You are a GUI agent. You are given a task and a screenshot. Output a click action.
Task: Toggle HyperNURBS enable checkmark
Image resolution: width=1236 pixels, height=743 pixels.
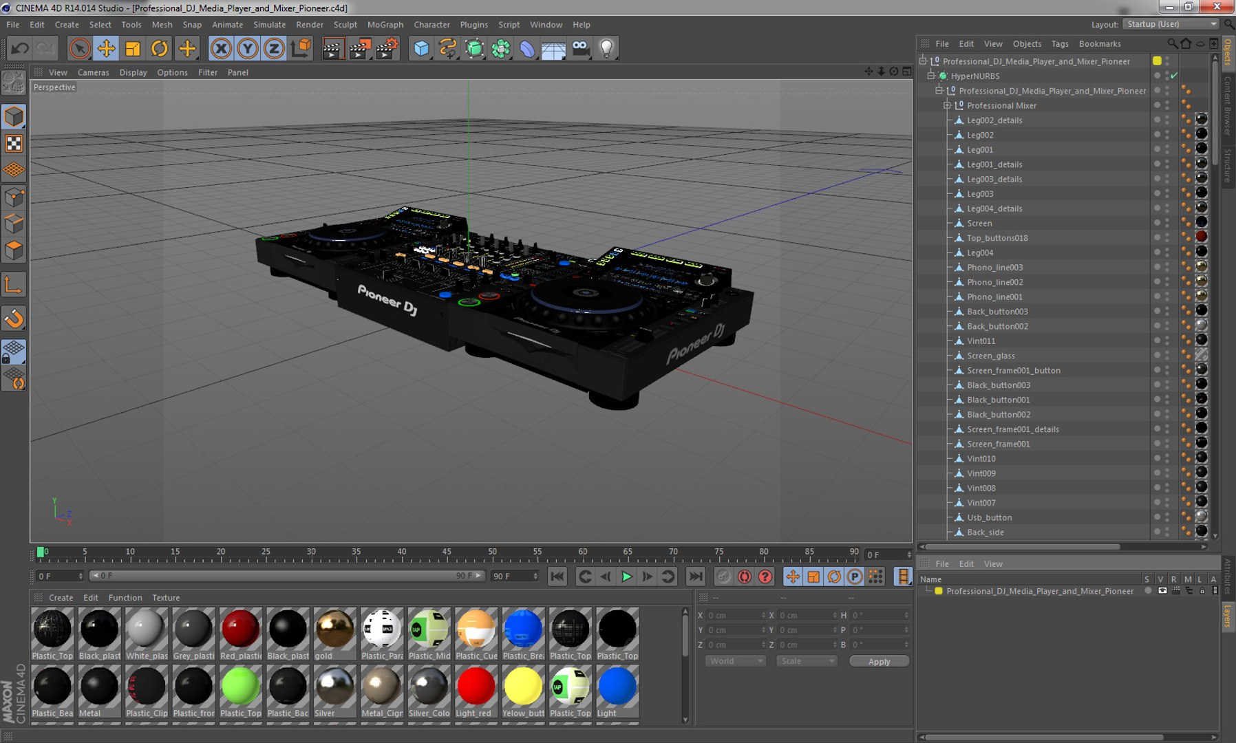tap(1174, 76)
